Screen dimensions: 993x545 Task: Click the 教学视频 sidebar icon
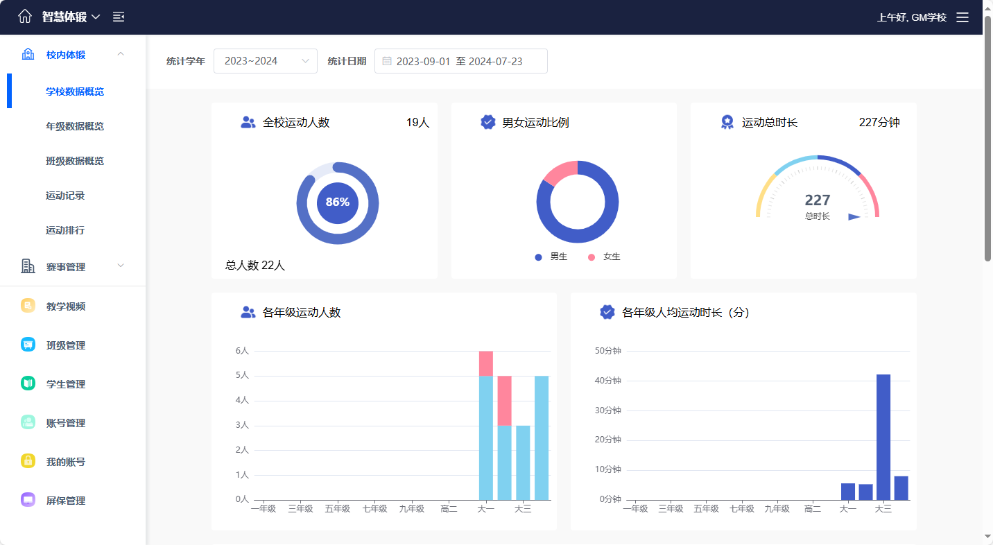pos(28,306)
